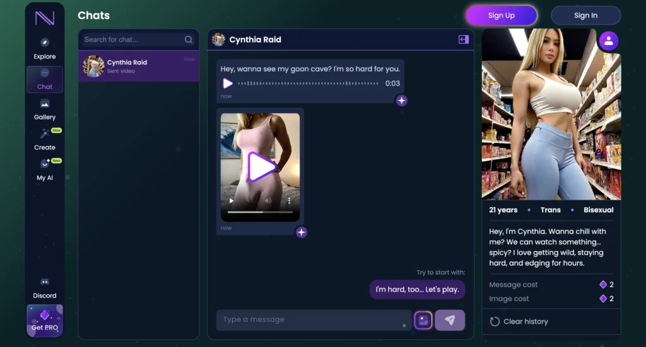Play the 0:03 voice message

tap(227, 84)
